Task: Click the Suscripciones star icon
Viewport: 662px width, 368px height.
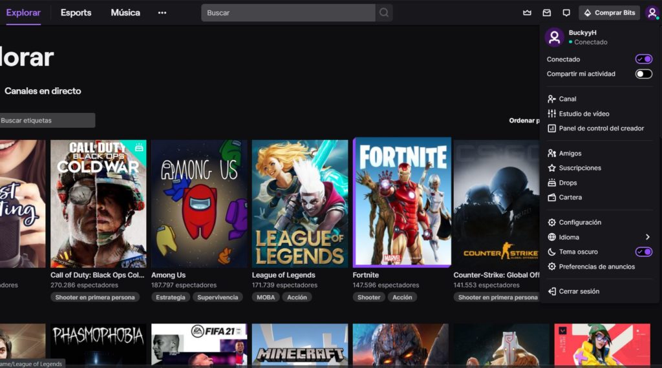Action: coord(551,168)
